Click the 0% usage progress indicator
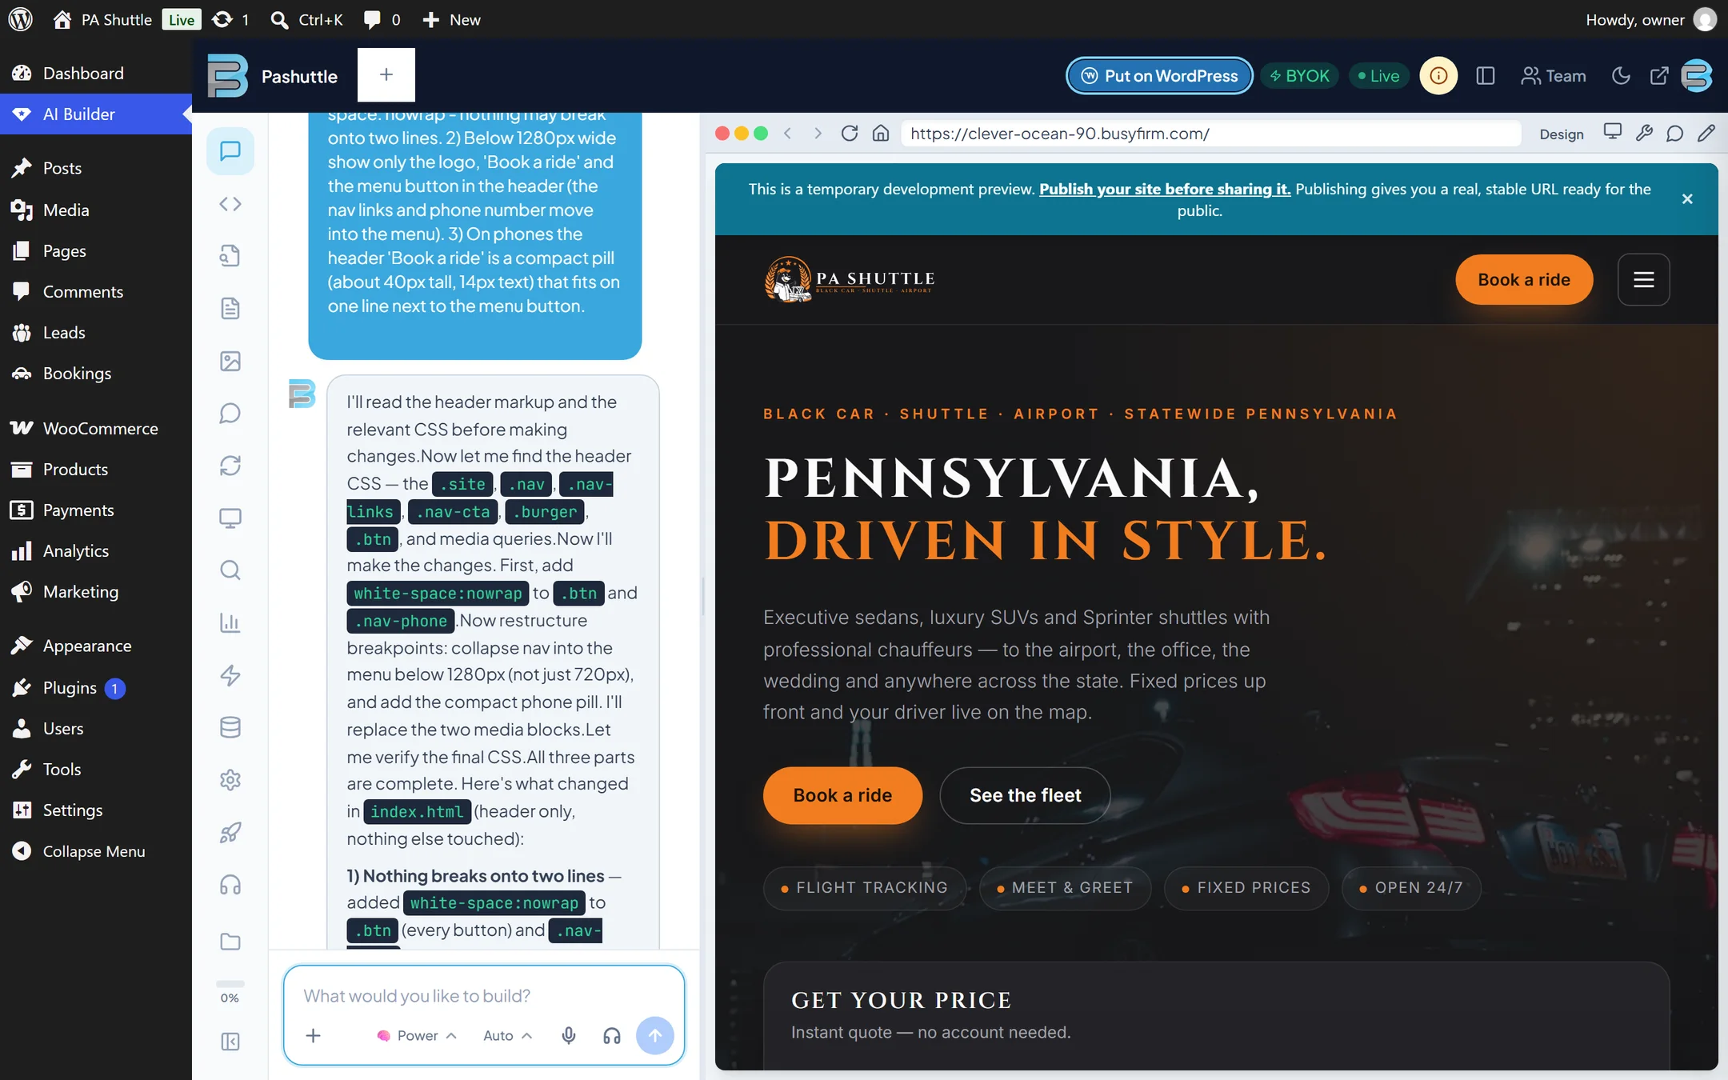Image resolution: width=1728 pixels, height=1080 pixels. [x=230, y=992]
